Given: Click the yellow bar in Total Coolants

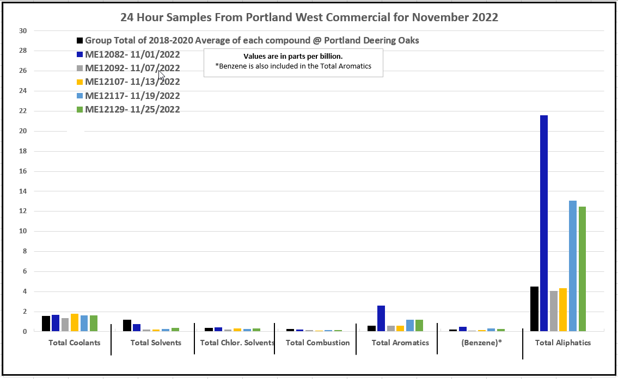Looking at the screenshot, I should [75, 322].
